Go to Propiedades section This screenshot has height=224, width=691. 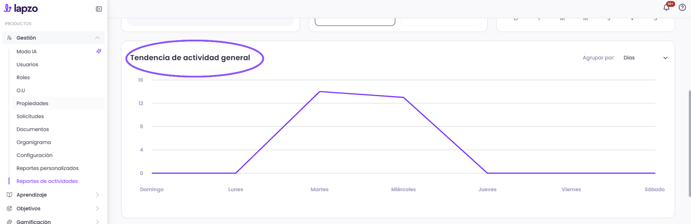(x=32, y=103)
